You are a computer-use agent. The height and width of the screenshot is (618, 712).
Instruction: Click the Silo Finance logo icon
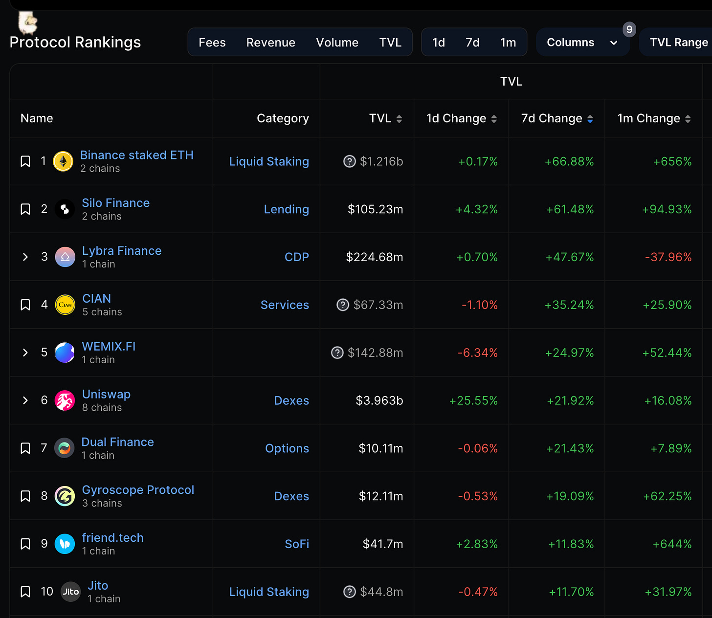(x=65, y=209)
